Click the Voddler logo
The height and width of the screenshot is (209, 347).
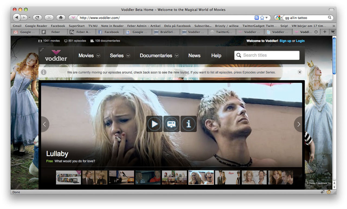click(56, 55)
